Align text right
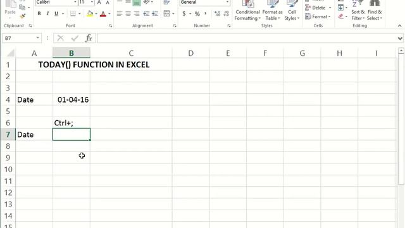This screenshot has height=228, width=405. tap(137, 13)
